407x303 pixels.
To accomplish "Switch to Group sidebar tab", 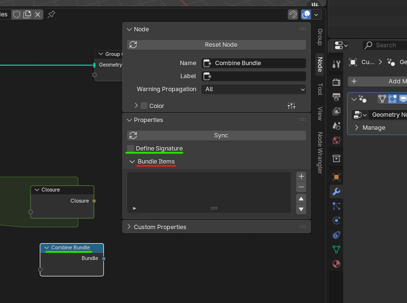I will [320, 37].
